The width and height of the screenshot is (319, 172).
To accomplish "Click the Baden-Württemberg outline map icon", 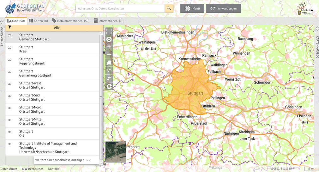I will 109,63.
